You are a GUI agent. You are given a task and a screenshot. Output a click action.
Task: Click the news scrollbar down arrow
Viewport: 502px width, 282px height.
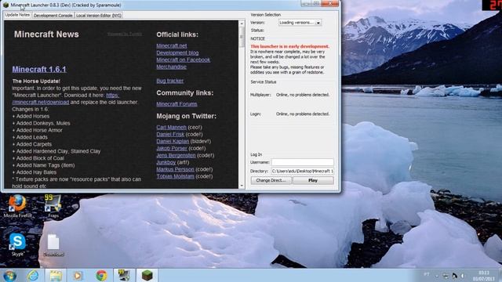pos(242,186)
